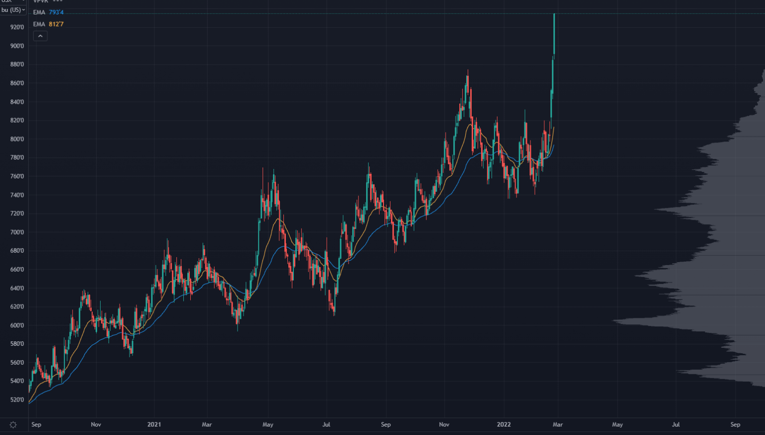The width and height of the screenshot is (765, 435).
Task: Click the 760'0 price axis label
Action: (17, 176)
